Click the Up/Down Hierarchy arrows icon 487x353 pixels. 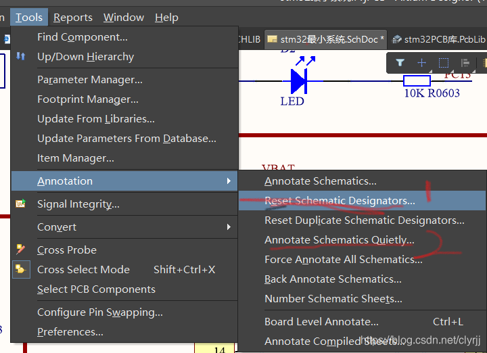pos(20,57)
